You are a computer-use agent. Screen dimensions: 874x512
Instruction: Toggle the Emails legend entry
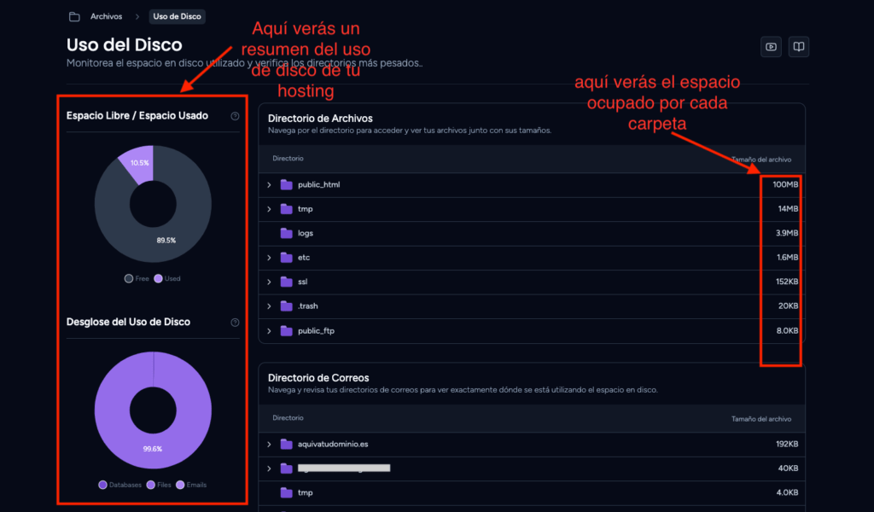(191, 485)
